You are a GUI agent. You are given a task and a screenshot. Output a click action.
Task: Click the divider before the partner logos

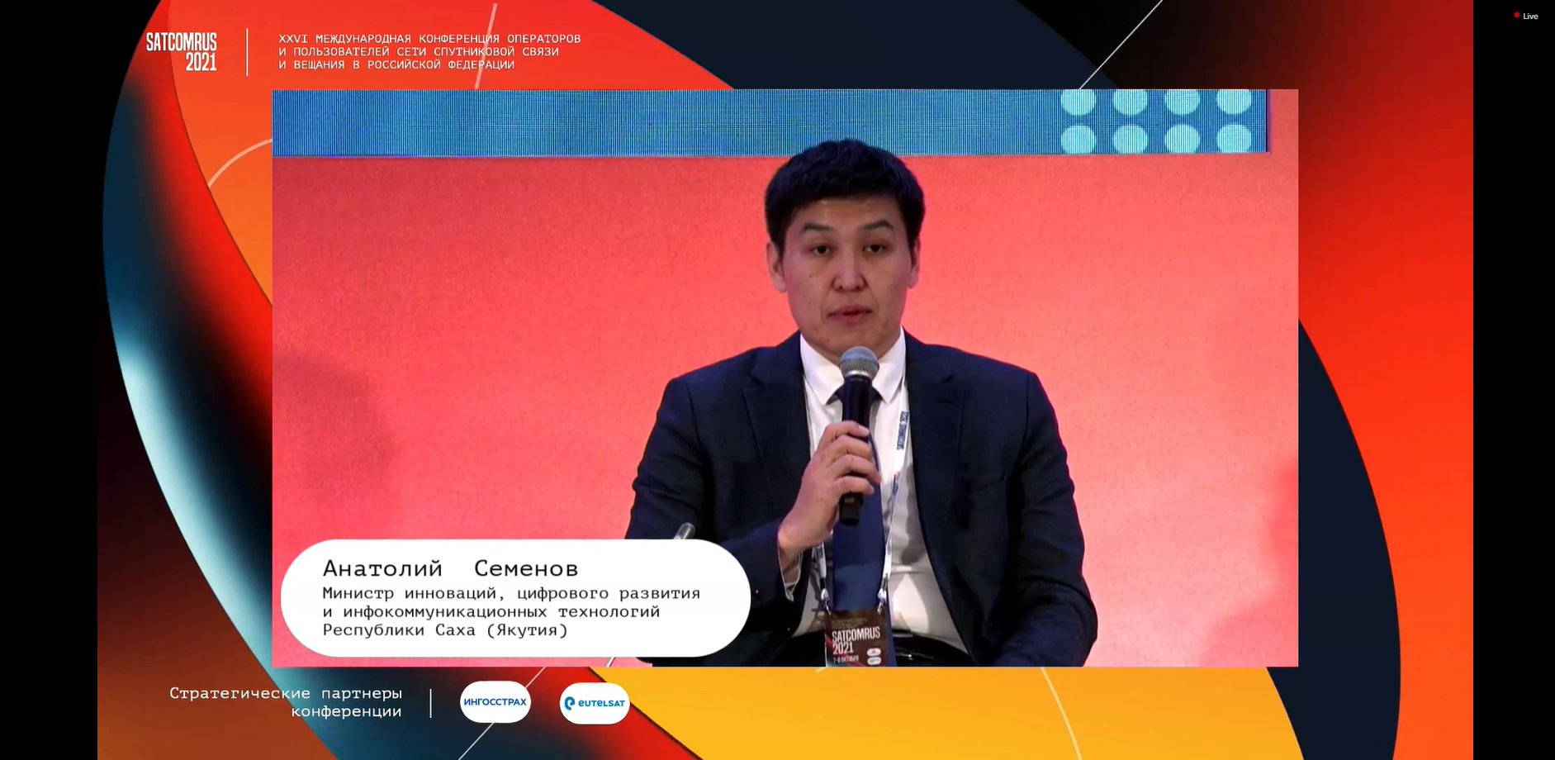coord(430,703)
